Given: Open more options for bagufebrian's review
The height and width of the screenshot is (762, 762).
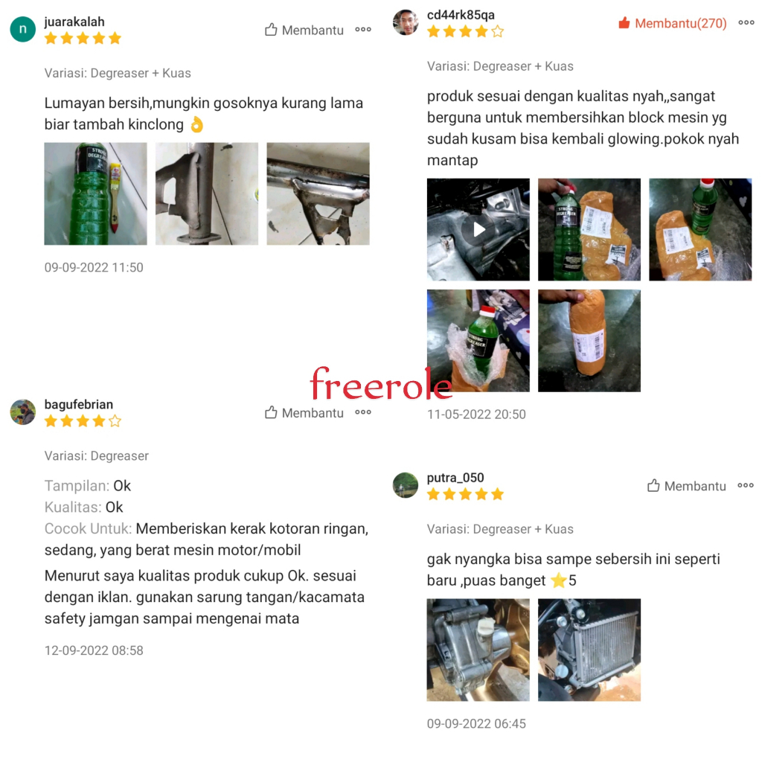Looking at the screenshot, I should click(x=363, y=412).
